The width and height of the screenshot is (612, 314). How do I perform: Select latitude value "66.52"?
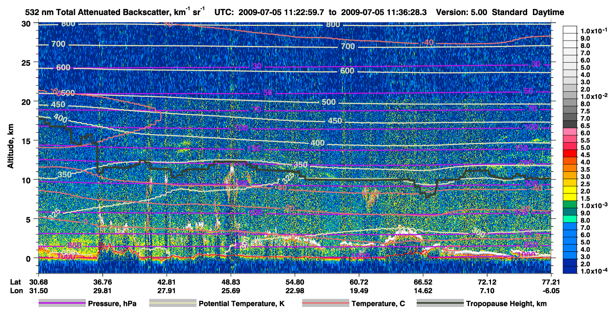pos(423,282)
